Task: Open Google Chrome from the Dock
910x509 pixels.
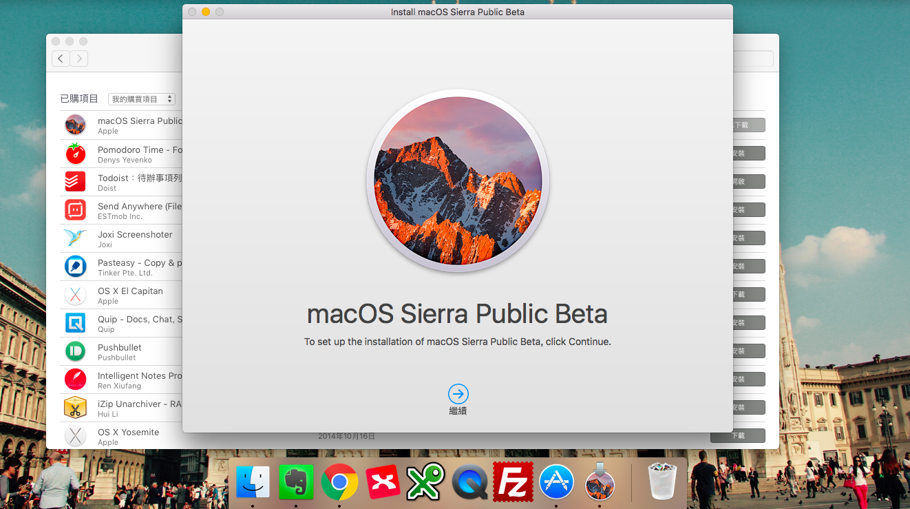Action: (x=339, y=481)
